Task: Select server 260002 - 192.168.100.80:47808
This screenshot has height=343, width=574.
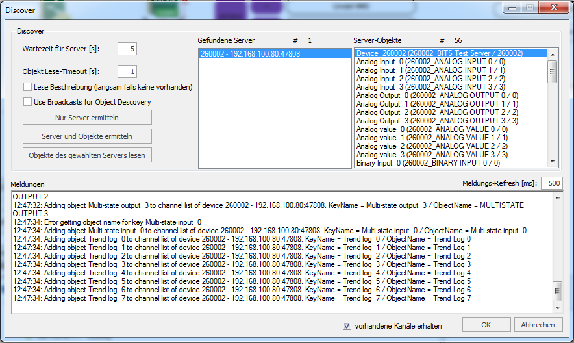Action: pos(275,54)
